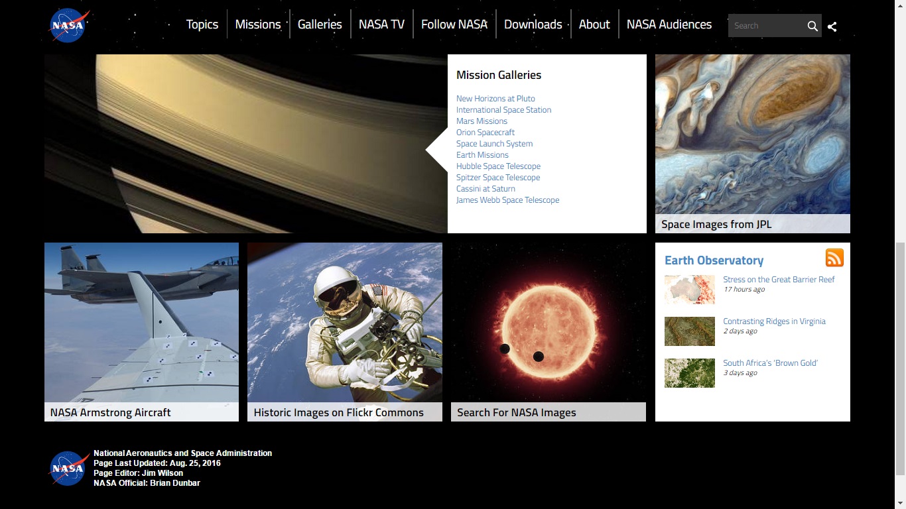Open the share icon in header
906x509 pixels.
[x=832, y=27]
